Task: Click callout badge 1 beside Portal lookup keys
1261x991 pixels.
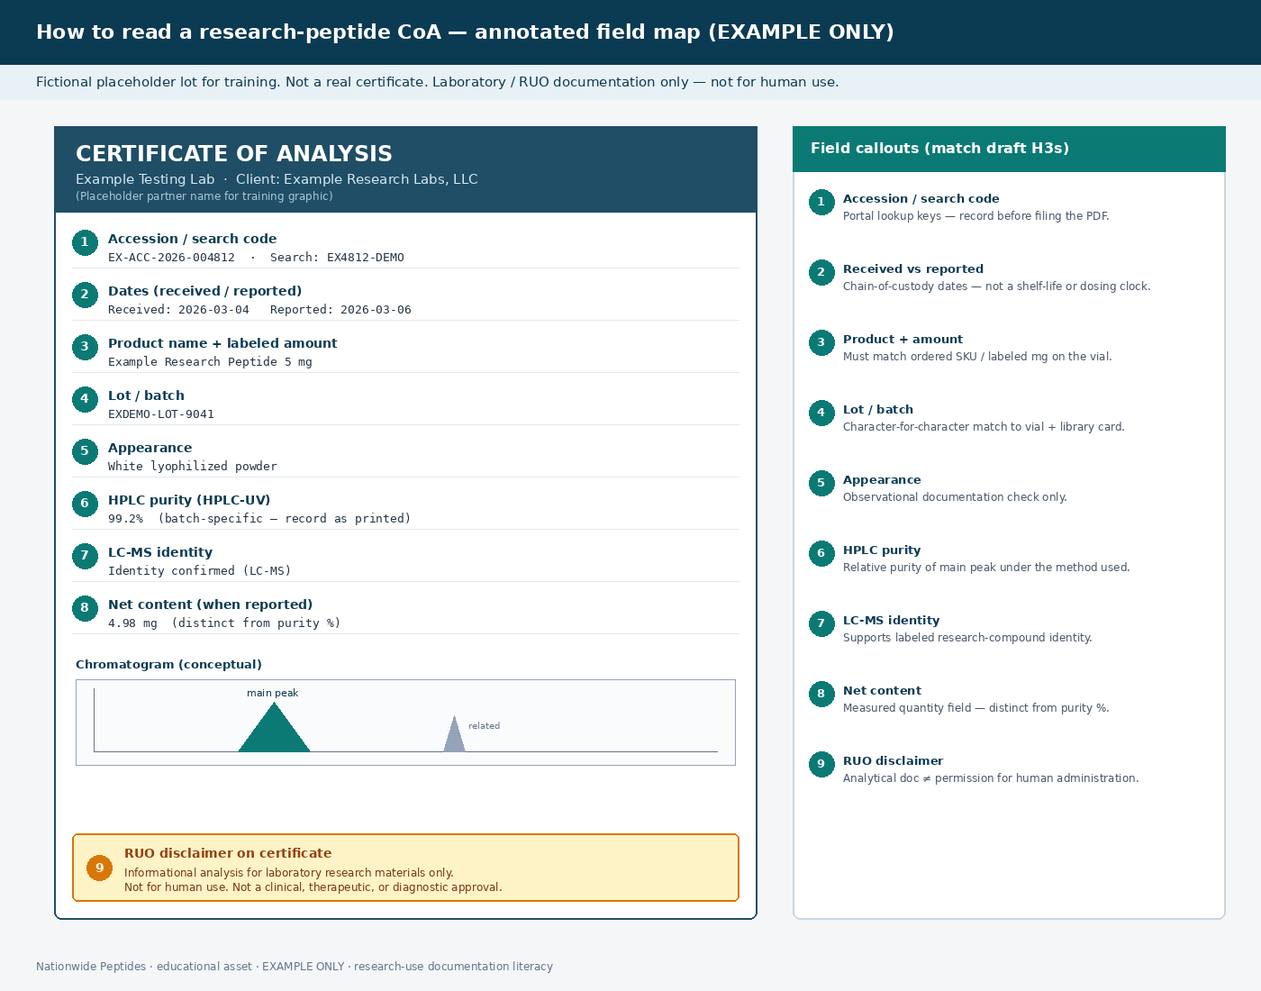Action: click(821, 202)
